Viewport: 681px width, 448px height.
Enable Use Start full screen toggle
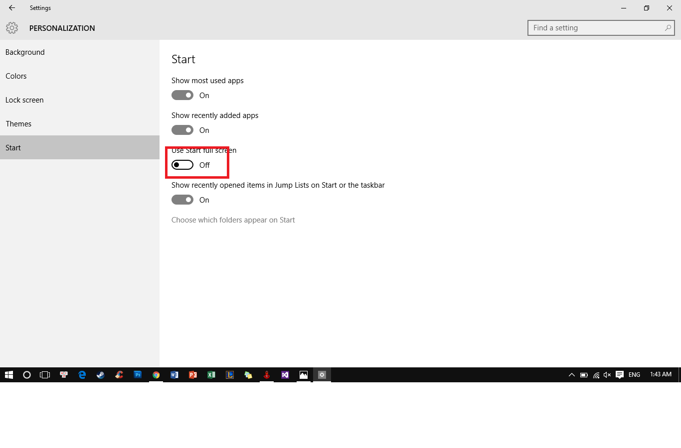pos(182,165)
